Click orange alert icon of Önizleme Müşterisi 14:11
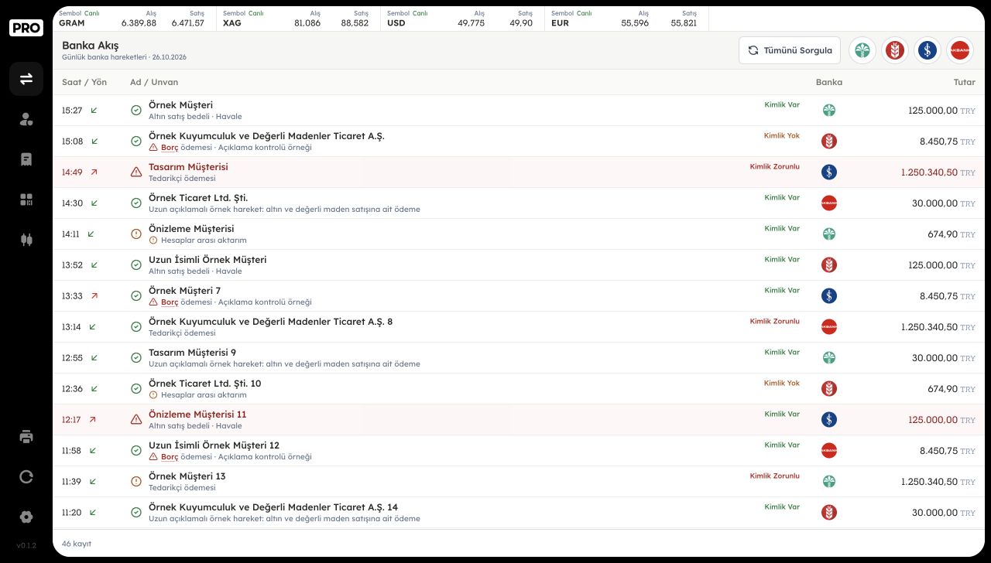Screen dimensions: 991x563 pyautogui.click(x=136, y=234)
